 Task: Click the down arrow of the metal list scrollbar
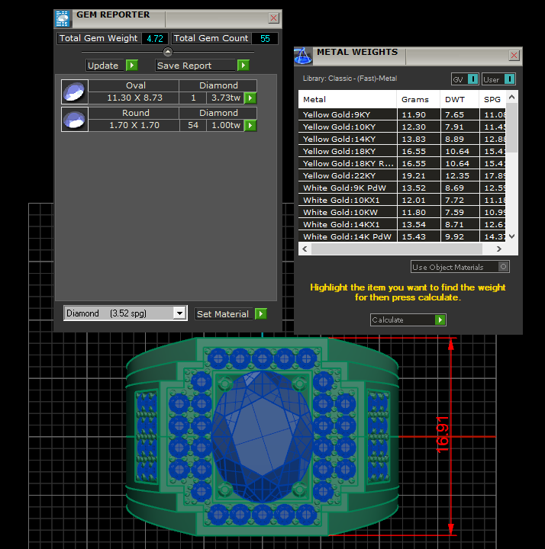pyautogui.click(x=512, y=236)
